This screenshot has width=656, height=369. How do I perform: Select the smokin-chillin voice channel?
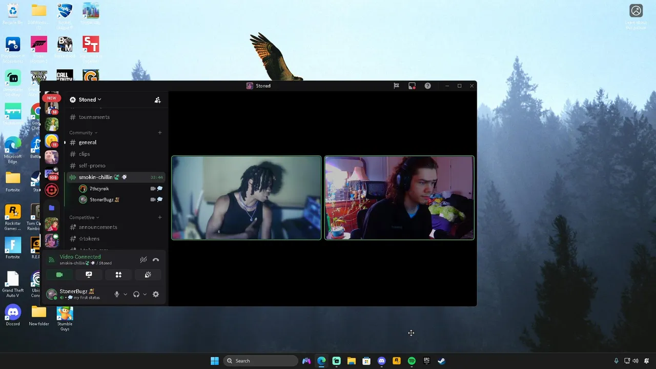coord(116,177)
